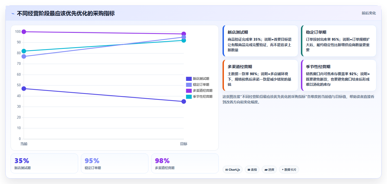This screenshot has width=387, height=184.
Task: Click the y-axis value 100
Action: pyautogui.click(x=18, y=32)
